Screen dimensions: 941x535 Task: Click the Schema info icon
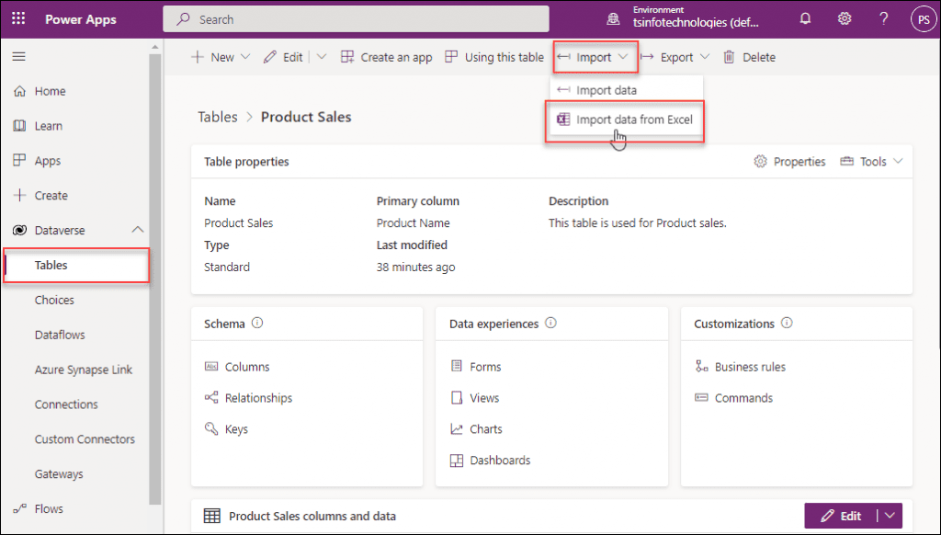[x=257, y=323]
